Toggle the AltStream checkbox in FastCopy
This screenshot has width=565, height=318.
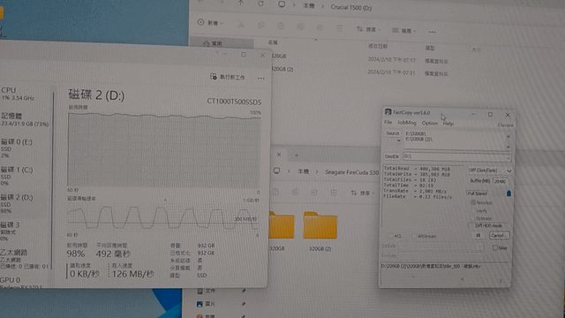click(x=414, y=236)
